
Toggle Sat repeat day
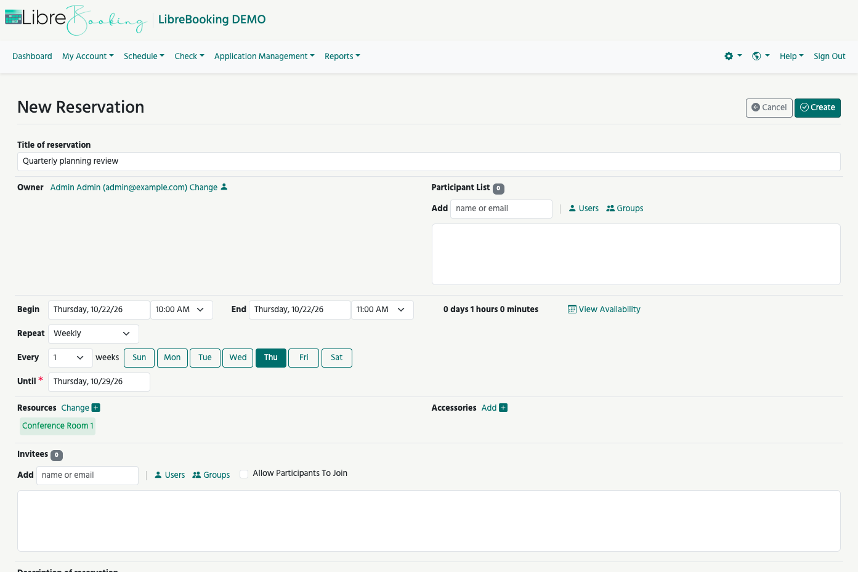337,358
